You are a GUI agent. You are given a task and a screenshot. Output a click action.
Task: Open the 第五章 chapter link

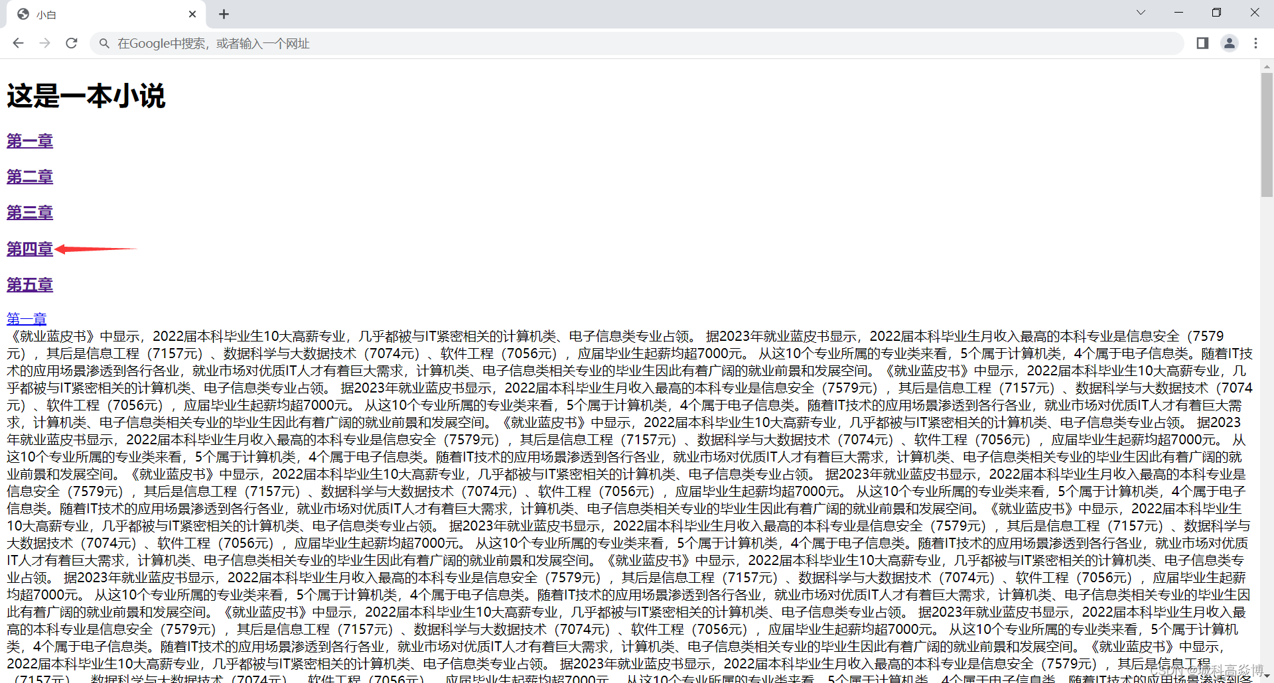(x=29, y=284)
